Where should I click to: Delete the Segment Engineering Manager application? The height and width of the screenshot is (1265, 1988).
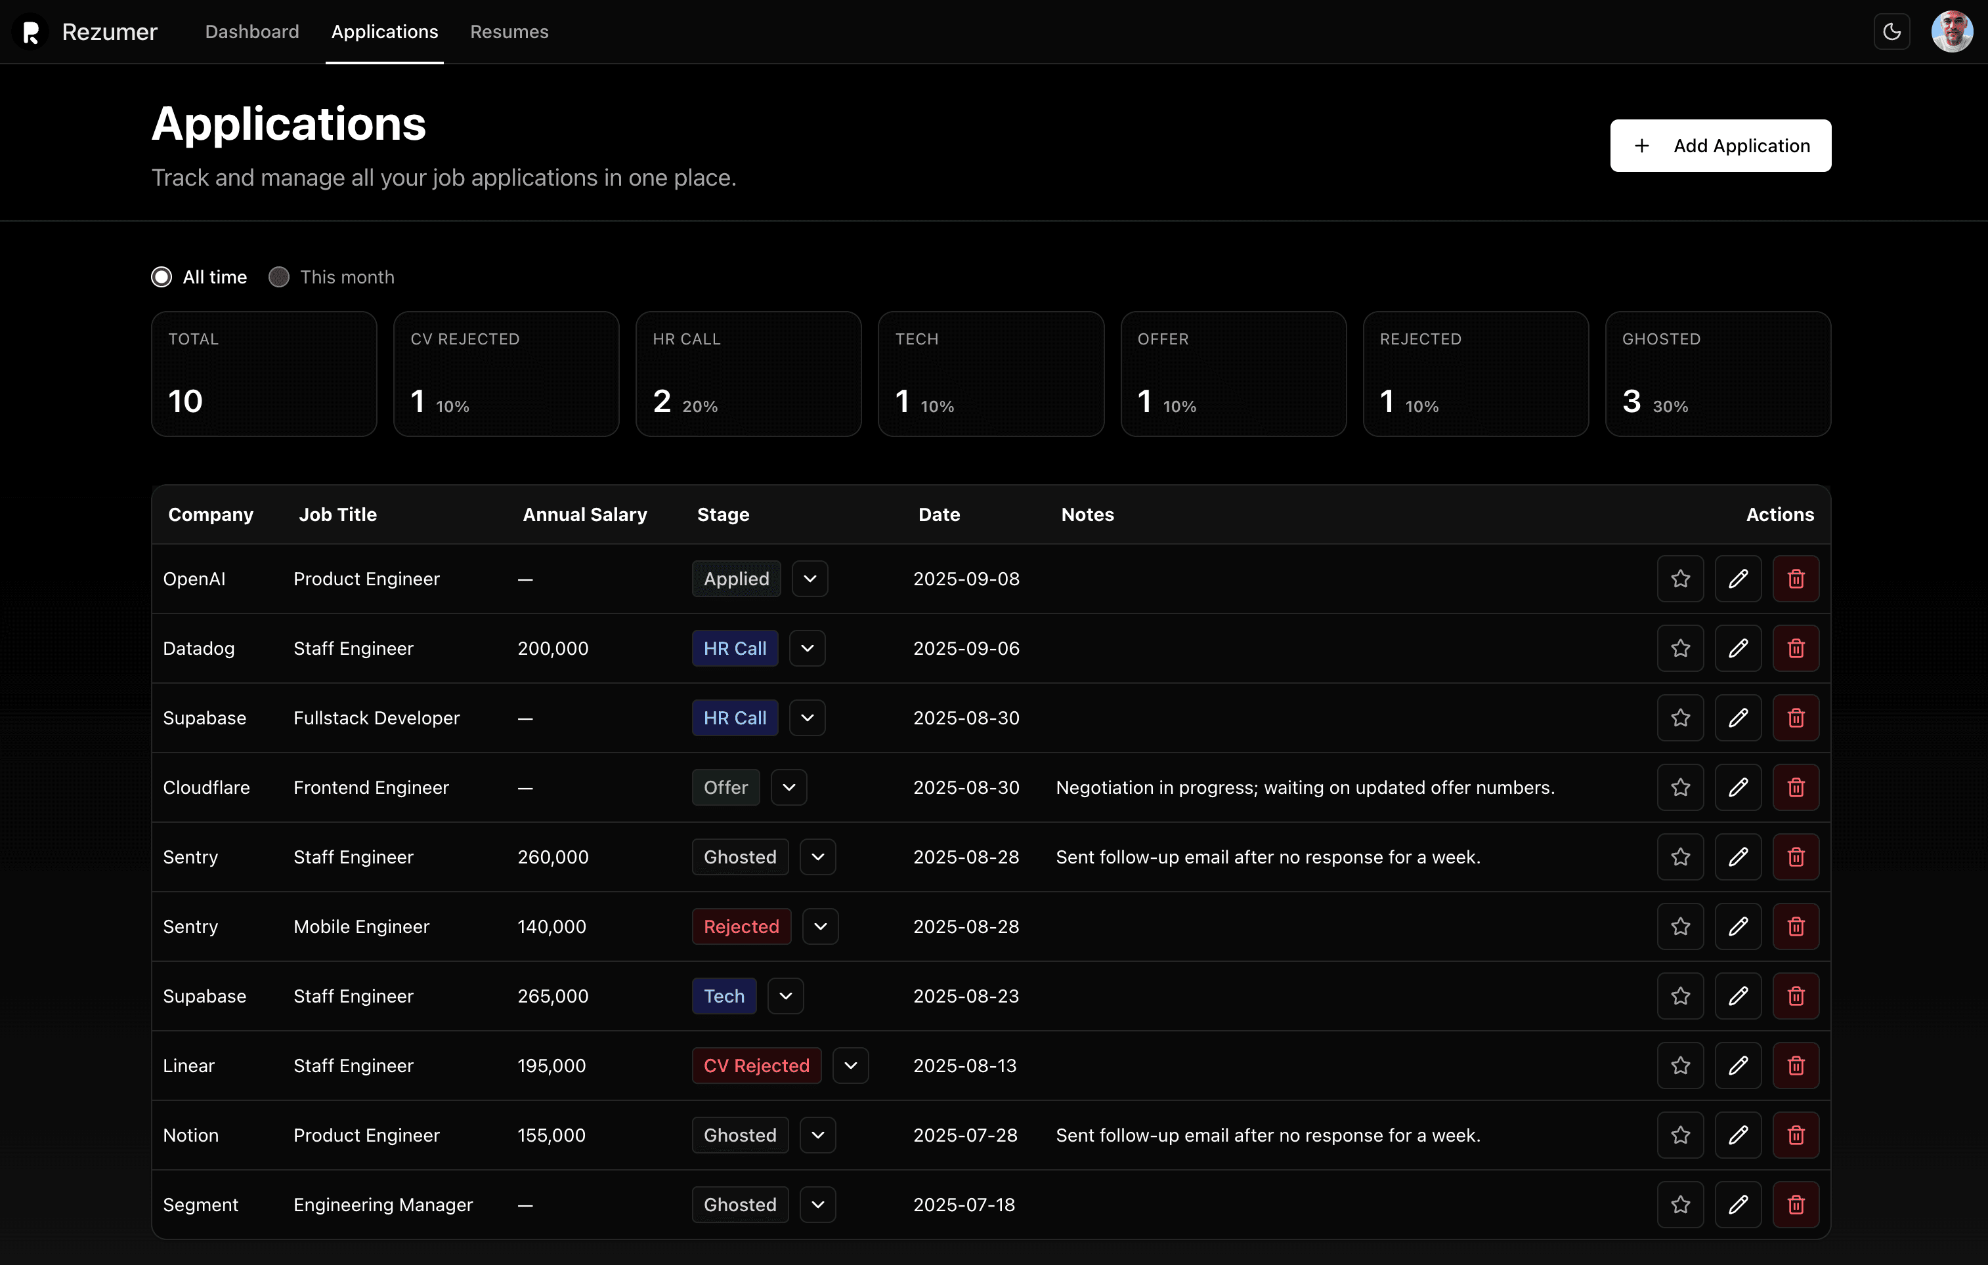click(x=1796, y=1205)
